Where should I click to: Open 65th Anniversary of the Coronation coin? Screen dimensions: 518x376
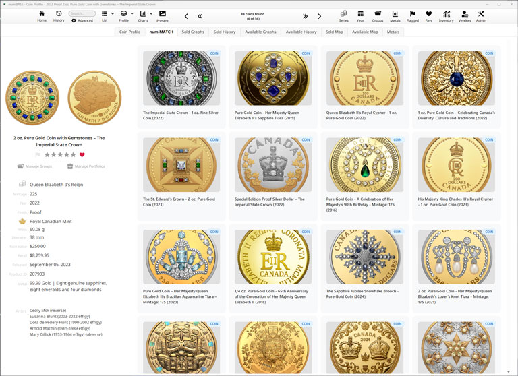273,268
